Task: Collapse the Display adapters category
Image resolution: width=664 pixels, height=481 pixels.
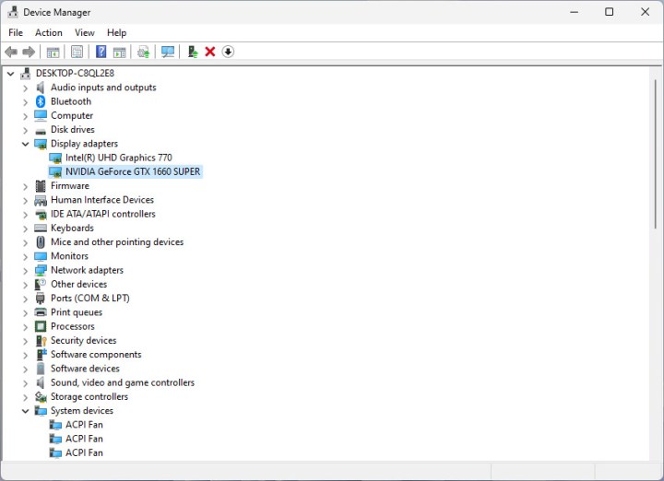Action: tap(26, 144)
